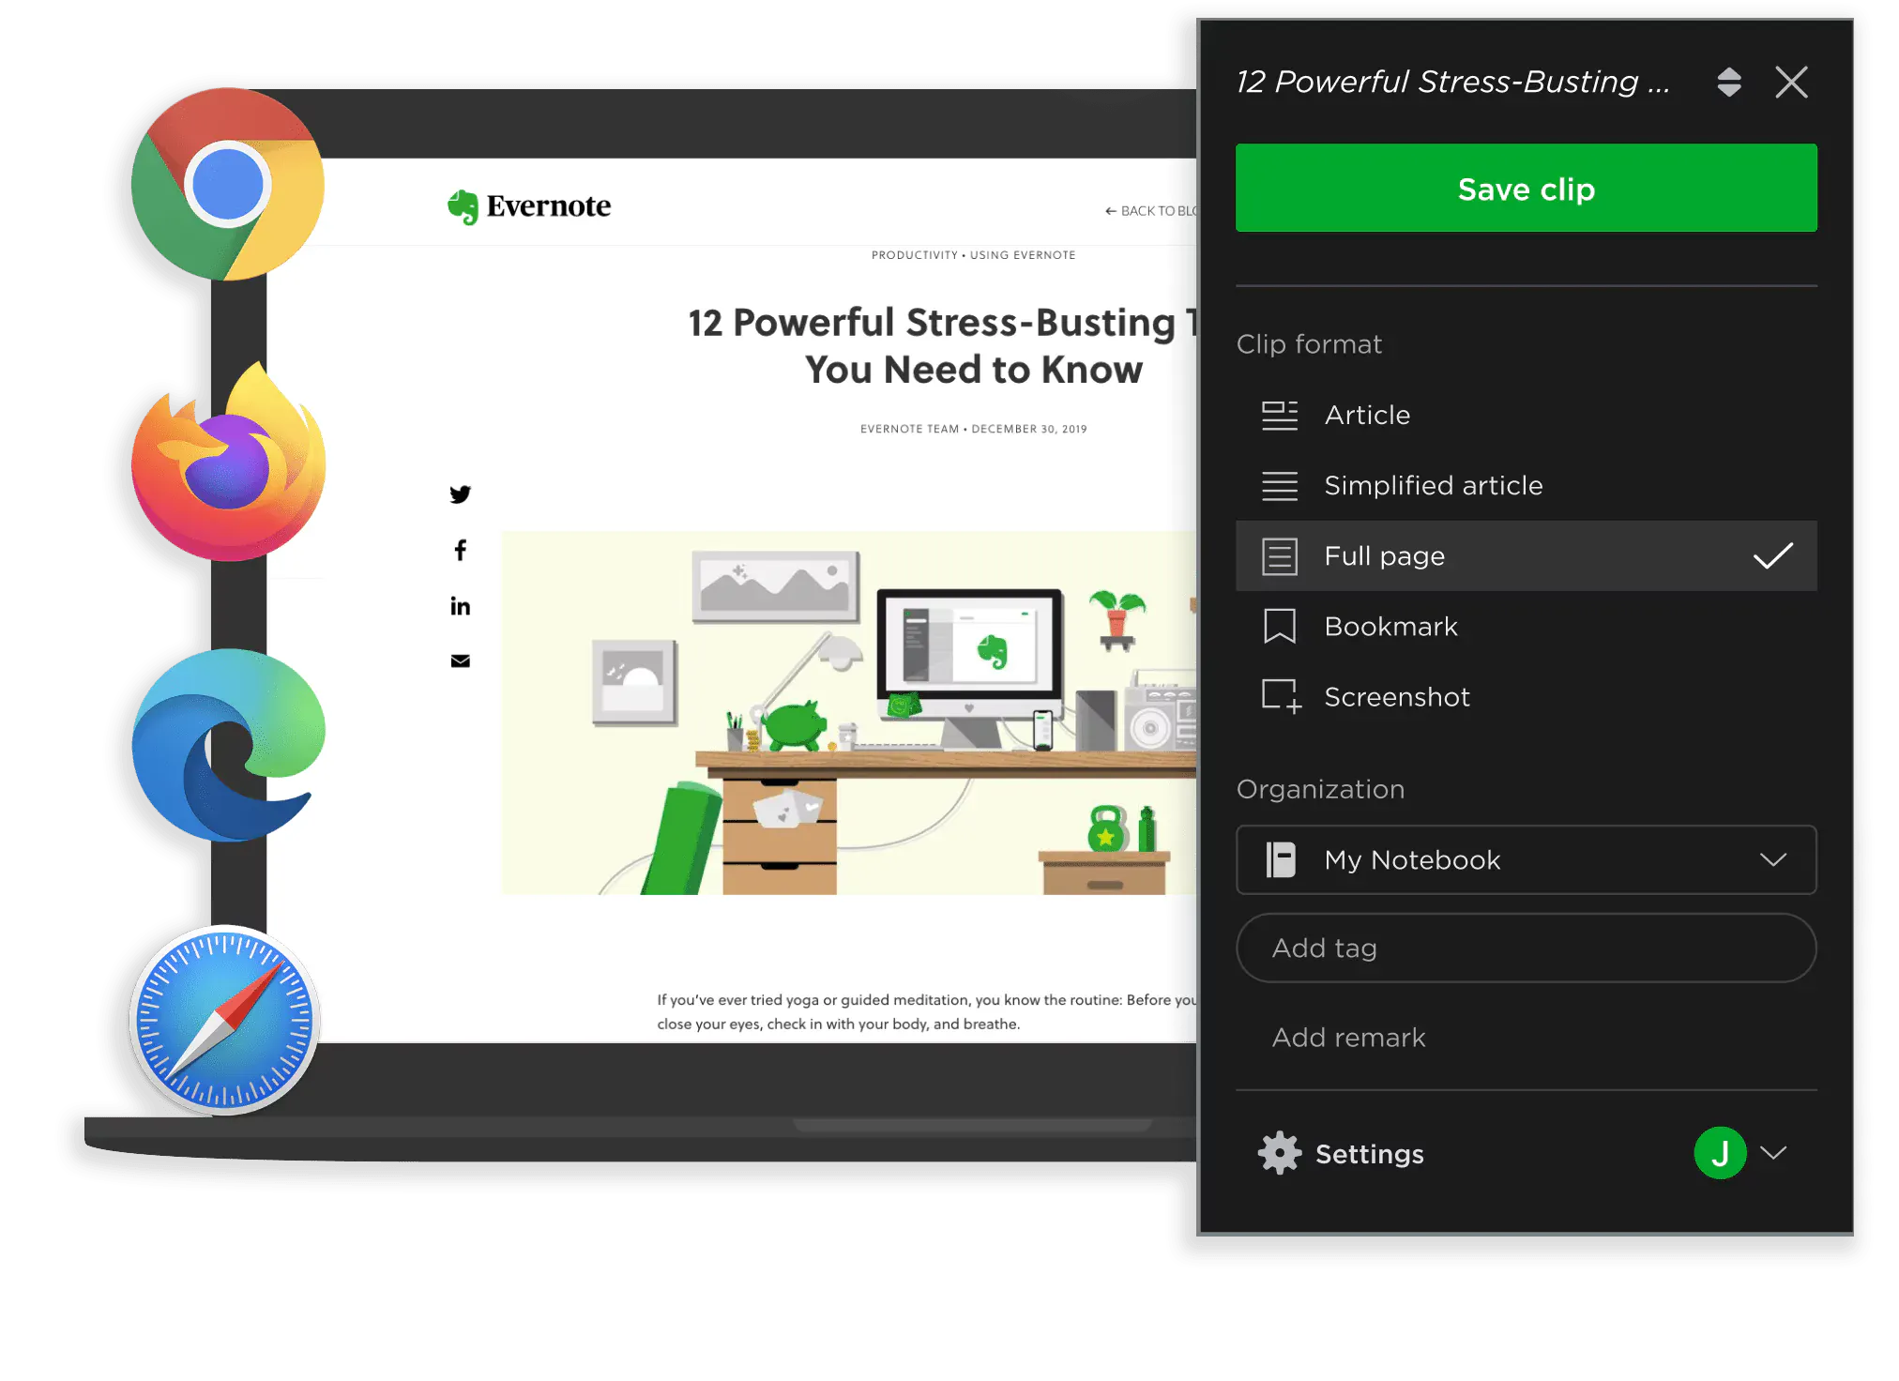Click the Add tag input field
Viewport: 1899px width, 1381px height.
coord(1526,948)
